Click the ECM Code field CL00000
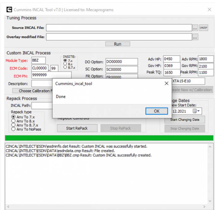 point(40,68)
